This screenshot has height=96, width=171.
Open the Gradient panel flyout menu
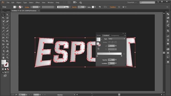click(125, 35)
